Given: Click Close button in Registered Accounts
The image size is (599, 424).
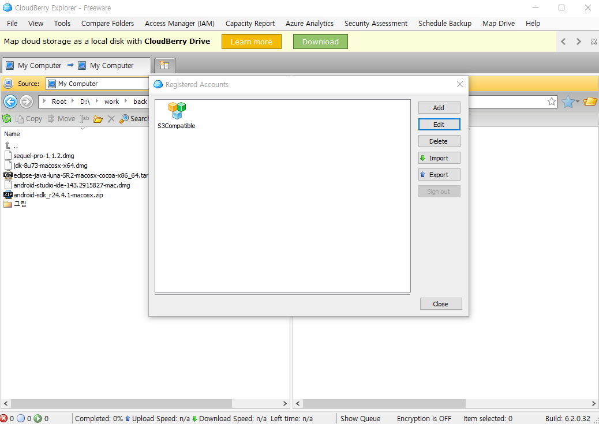Looking at the screenshot, I should point(441,304).
